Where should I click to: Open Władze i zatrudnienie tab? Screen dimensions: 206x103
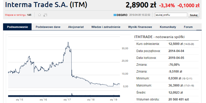click(106, 27)
